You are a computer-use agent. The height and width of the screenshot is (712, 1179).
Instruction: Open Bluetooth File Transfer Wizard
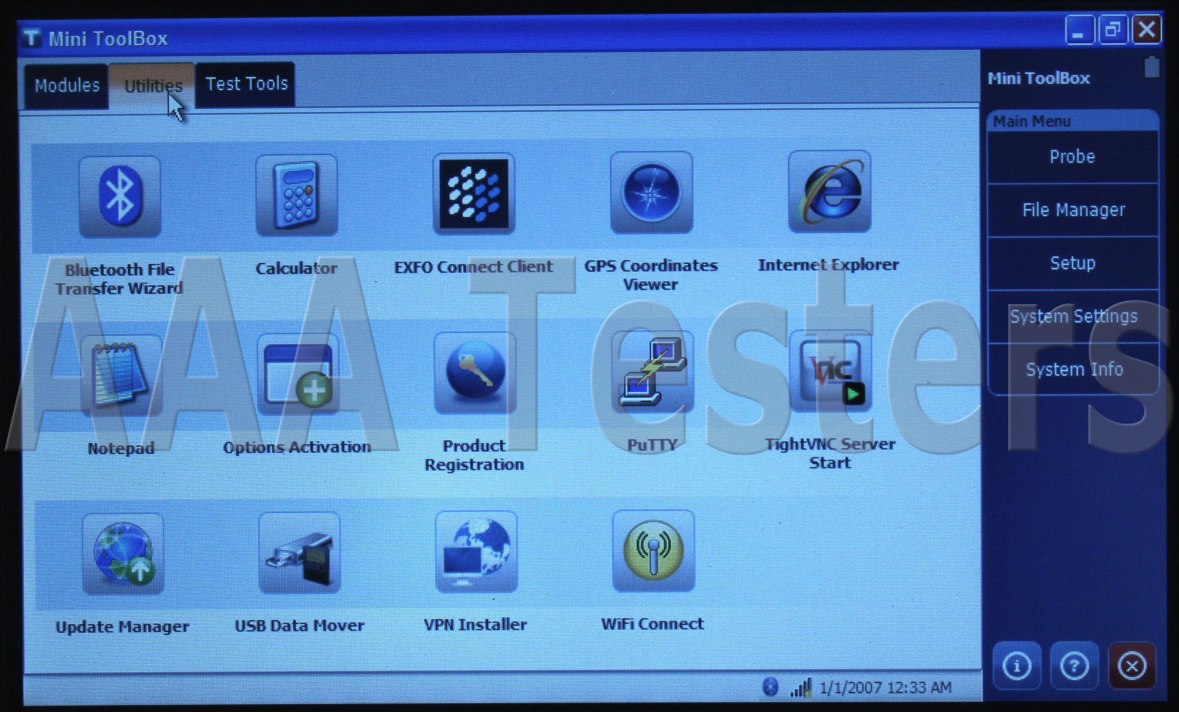120,197
